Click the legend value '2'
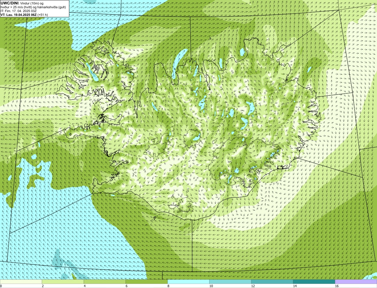The height and width of the screenshot is (288, 377). pos(43,286)
